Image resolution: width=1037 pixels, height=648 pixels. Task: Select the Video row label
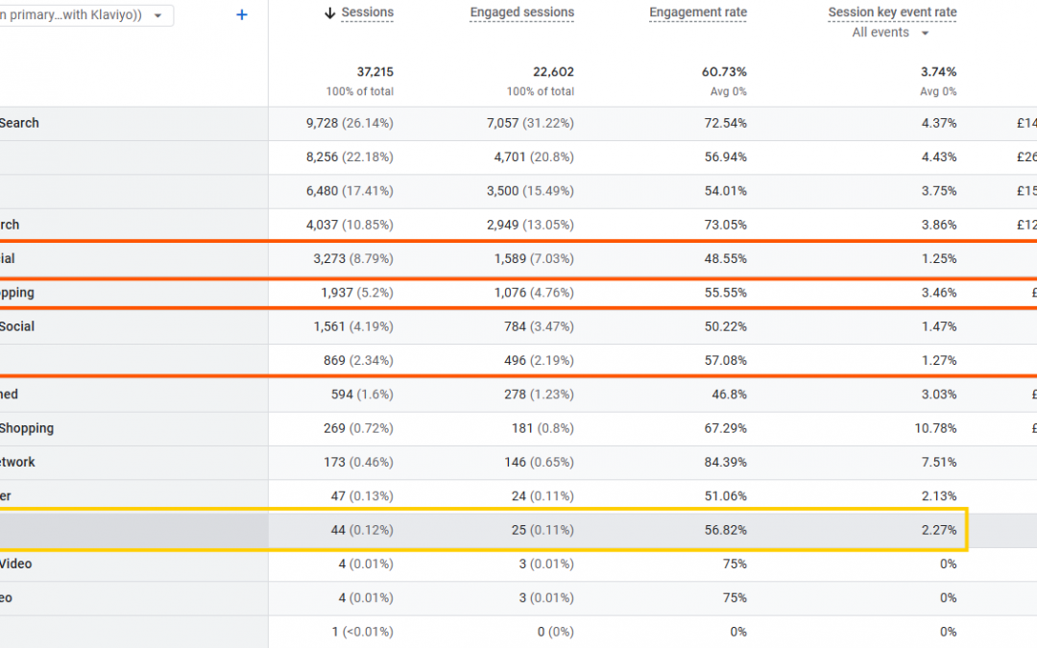pos(16,564)
